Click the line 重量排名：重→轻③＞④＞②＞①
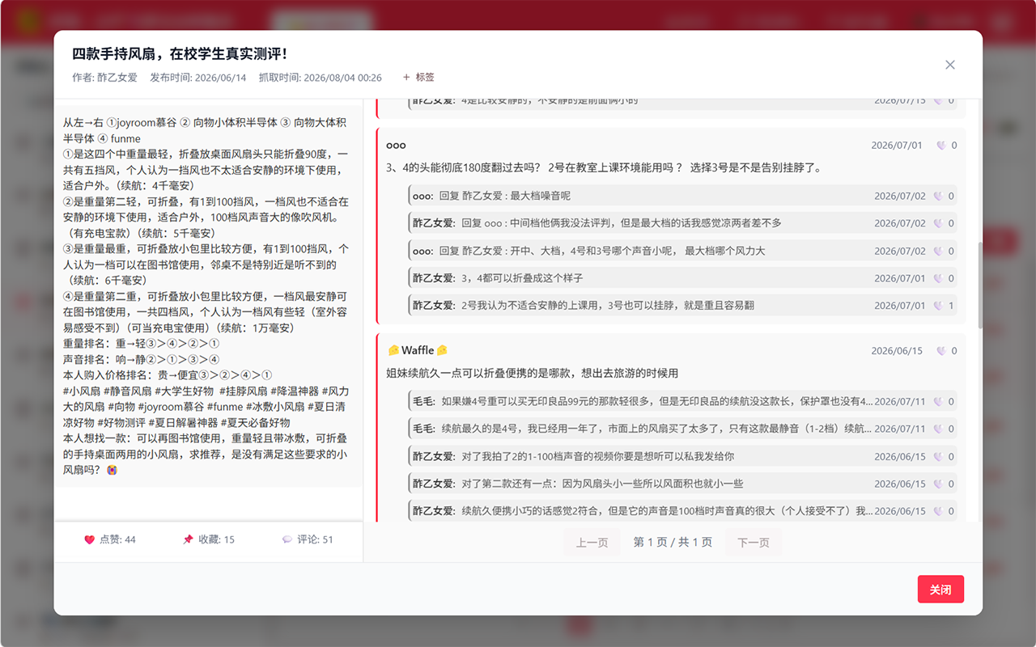This screenshot has height=647, width=1036. 141,344
